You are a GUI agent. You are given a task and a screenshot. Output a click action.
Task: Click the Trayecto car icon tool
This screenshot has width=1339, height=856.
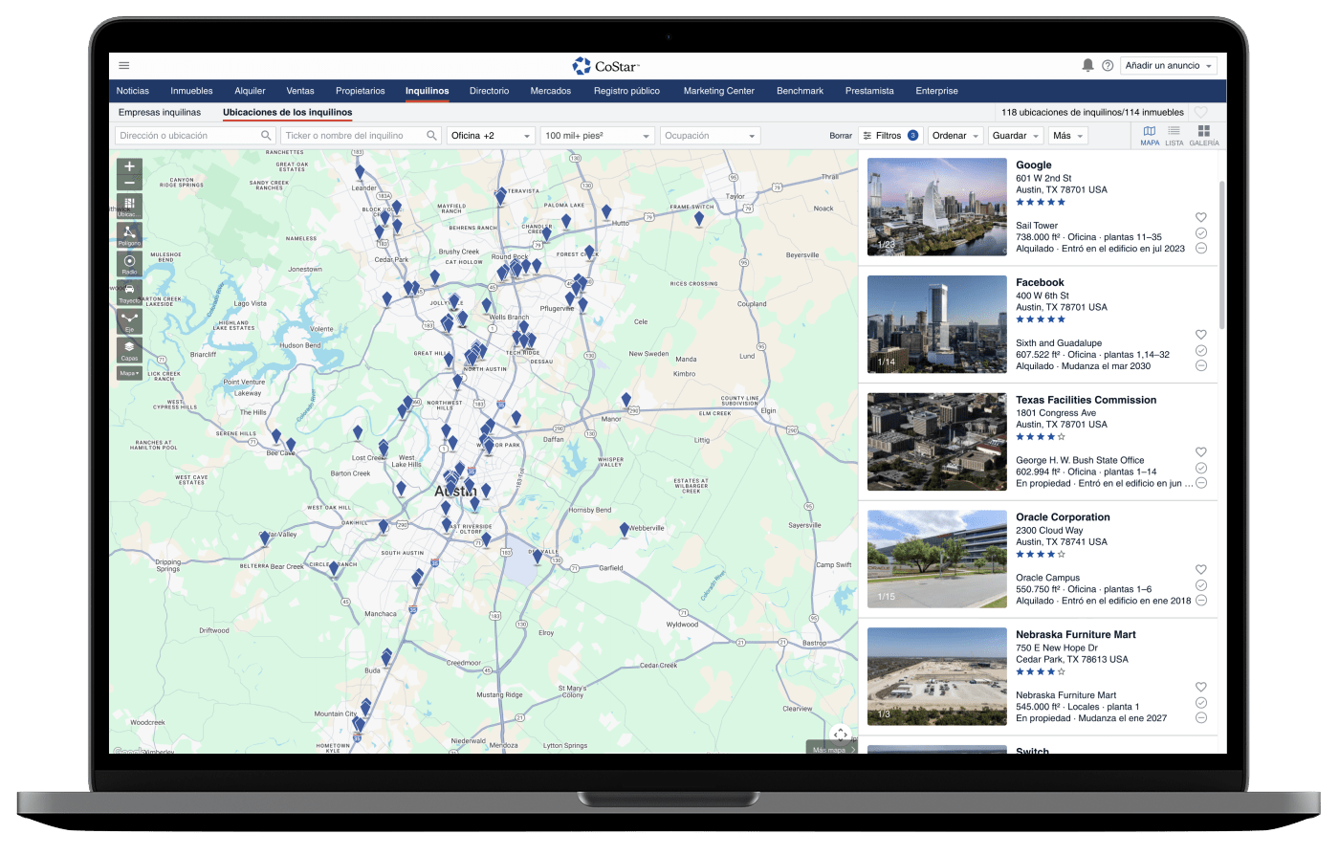129,292
